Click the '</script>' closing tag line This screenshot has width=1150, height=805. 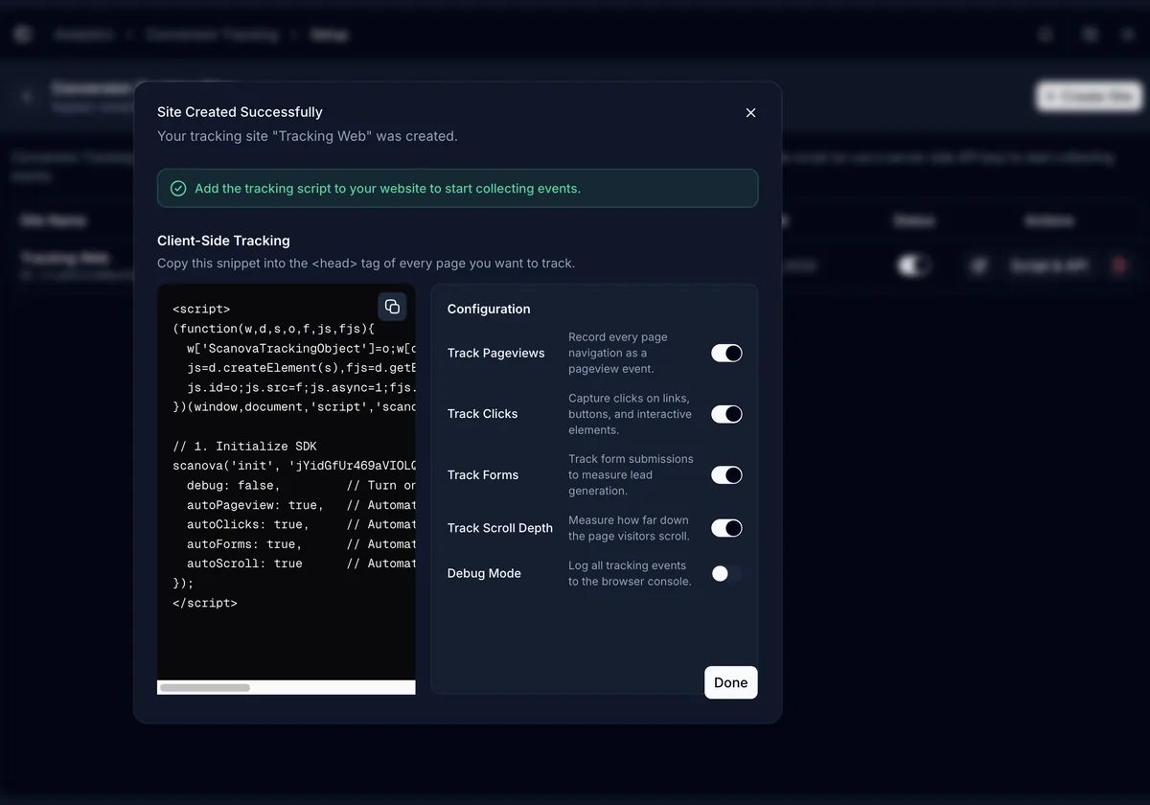tap(205, 603)
